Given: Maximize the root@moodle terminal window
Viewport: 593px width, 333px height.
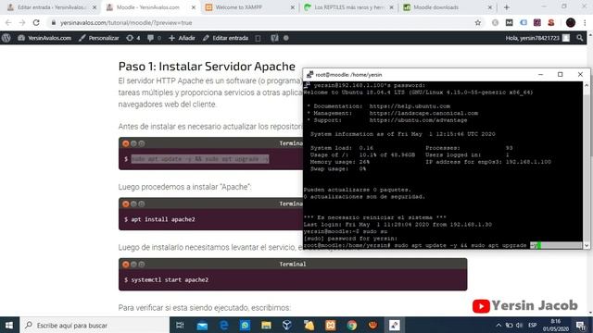Looking at the screenshot, I should tap(560, 74).
